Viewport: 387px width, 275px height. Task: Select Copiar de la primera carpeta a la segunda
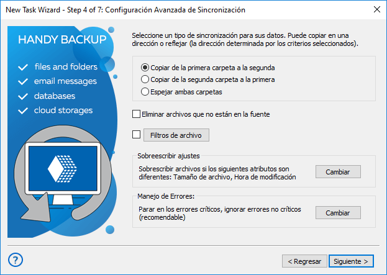pyautogui.click(x=145, y=67)
